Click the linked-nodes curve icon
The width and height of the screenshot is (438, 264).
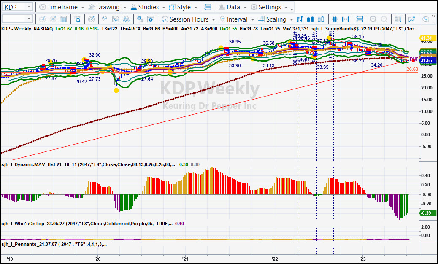[126, 19]
